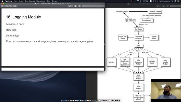Click the Table Maintenance Module box

[x=138, y=62]
